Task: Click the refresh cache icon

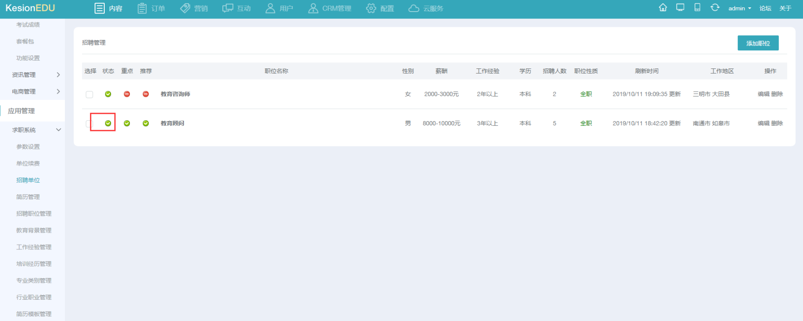Action: pos(714,8)
